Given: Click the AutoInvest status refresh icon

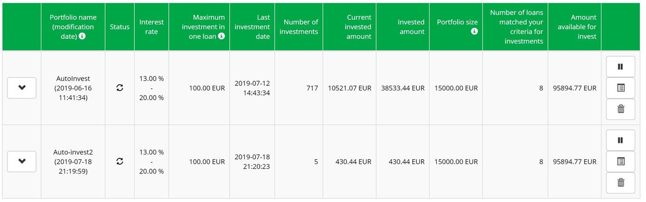Looking at the screenshot, I should point(120,88).
